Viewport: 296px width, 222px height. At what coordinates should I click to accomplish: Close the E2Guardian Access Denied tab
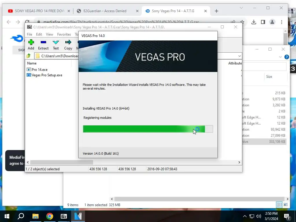click(137, 11)
